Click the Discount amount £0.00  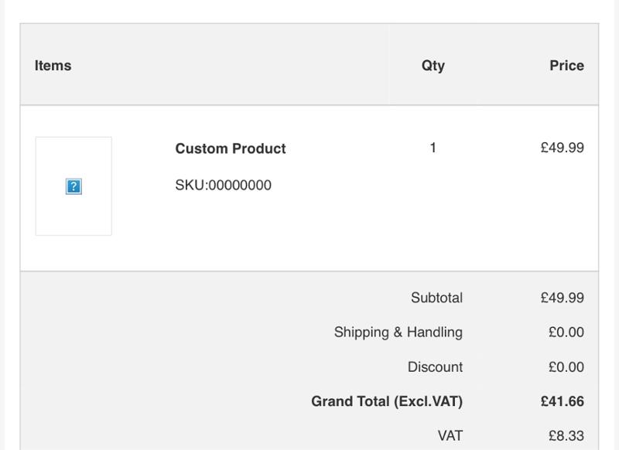[566, 367]
